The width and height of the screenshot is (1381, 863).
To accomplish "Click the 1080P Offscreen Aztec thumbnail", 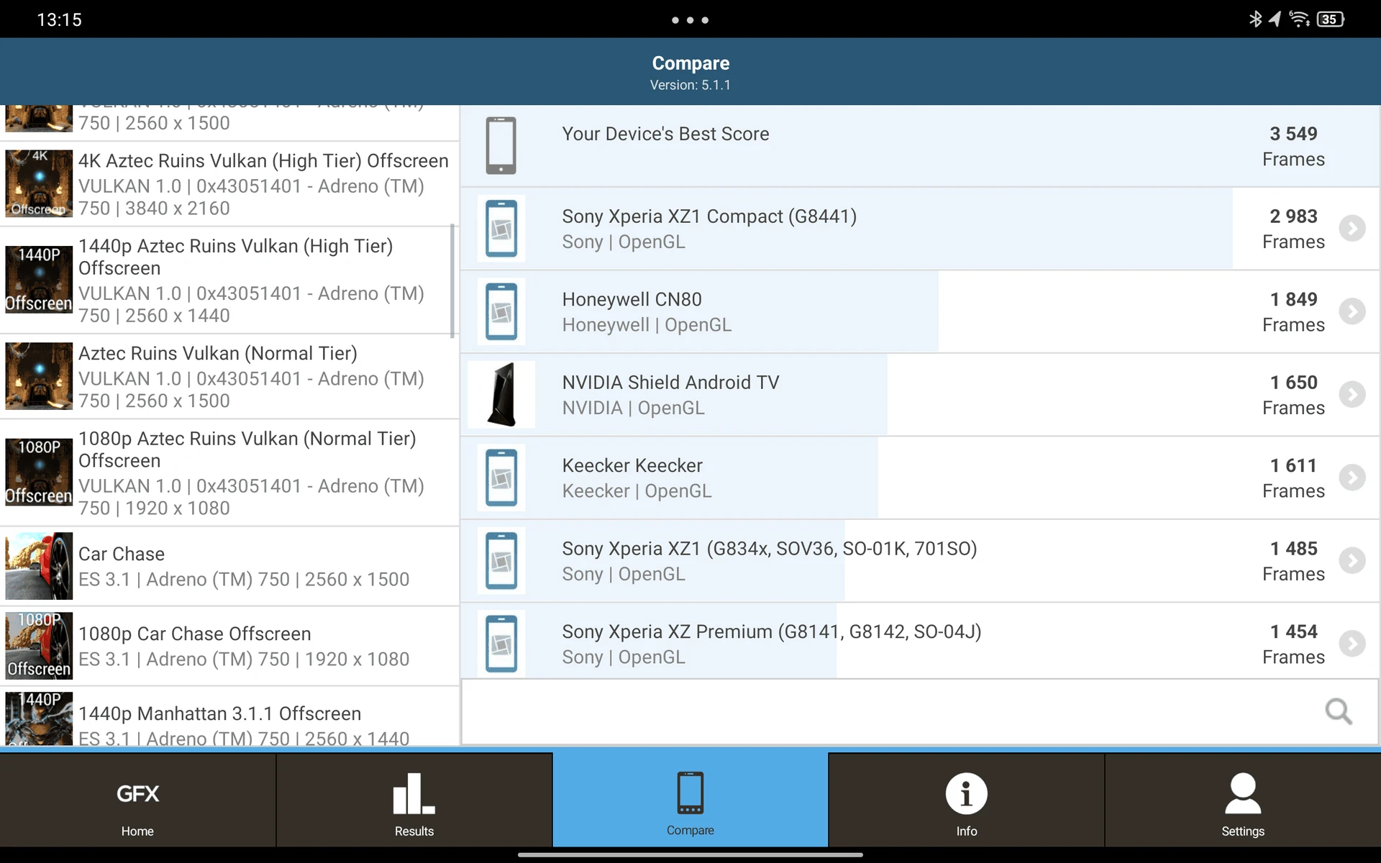I will pyautogui.click(x=39, y=472).
